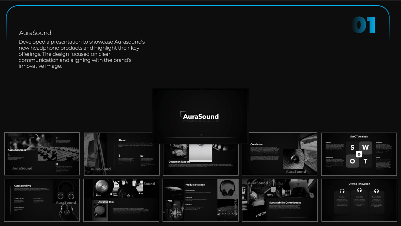The width and height of the screenshot is (401, 226).
Task: Click the laptop icon in About slide
Action: pyautogui.click(x=142, y=156)
